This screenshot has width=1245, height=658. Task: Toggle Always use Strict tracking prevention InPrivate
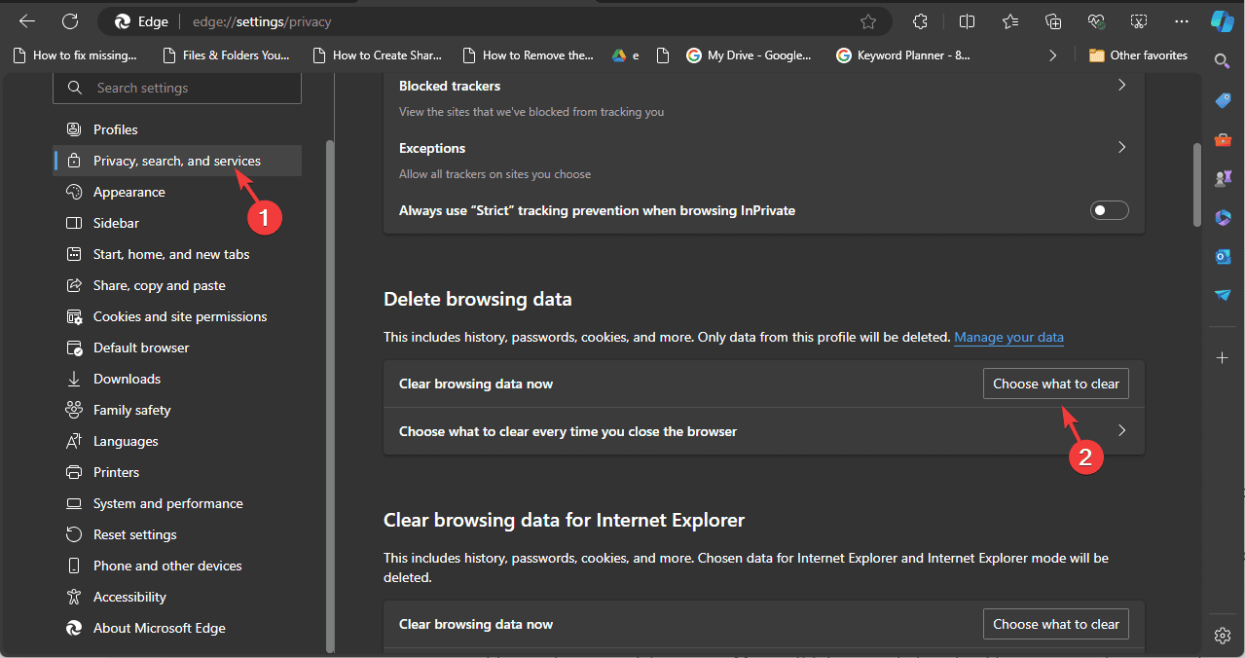[x=1109, y=210]
